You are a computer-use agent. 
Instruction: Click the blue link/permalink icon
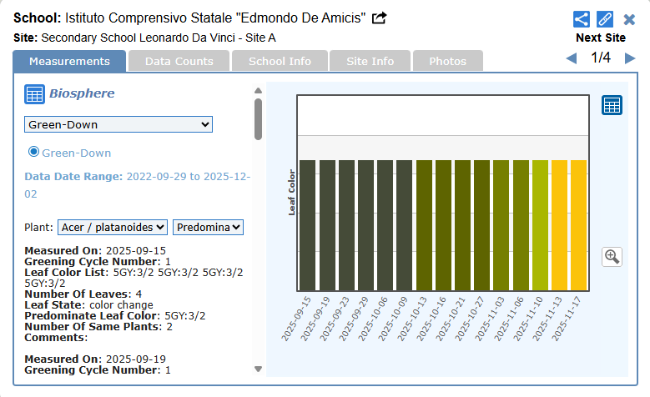click(x=605, y=19)
